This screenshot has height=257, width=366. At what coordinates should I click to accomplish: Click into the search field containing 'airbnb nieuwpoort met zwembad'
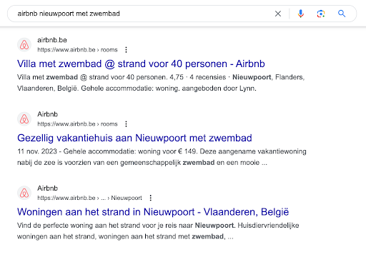click(x=143, y=14)
